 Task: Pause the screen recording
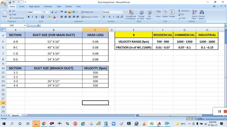(220, 111)
